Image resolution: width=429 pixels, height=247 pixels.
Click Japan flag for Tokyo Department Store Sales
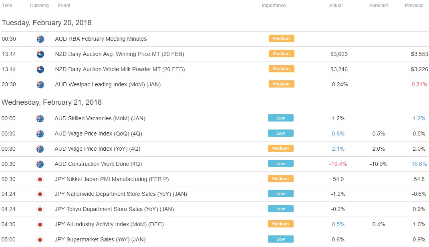(x=40, y=209)
